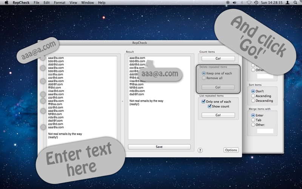
Task: Open the View menu
Action: point(73,3)
